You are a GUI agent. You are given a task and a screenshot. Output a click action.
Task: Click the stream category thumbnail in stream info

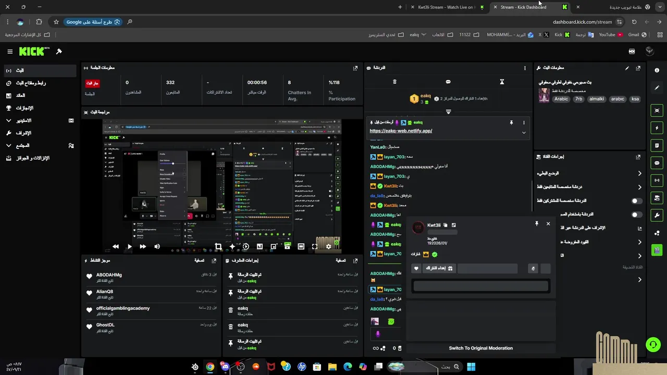pyautogui.click(x=544, y=95)
